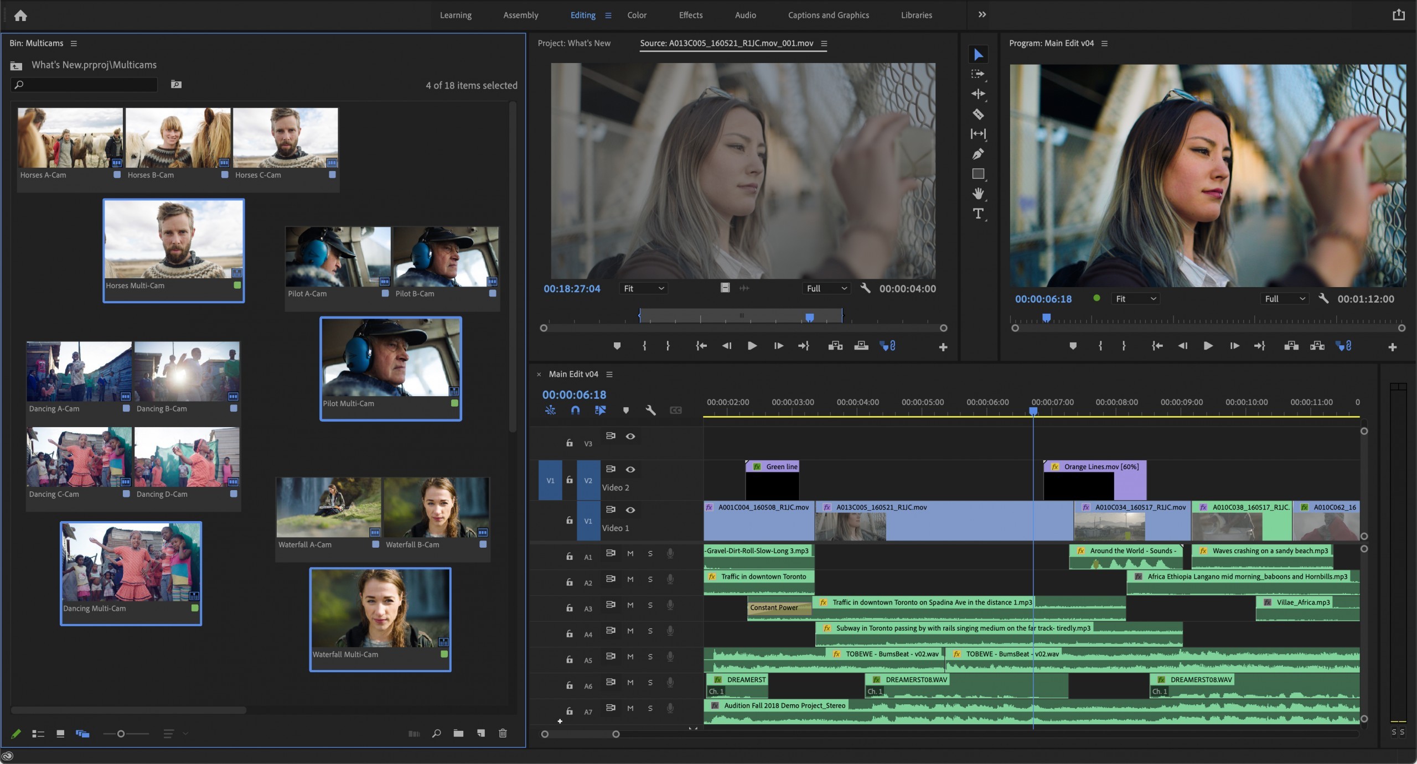
Task: Open Source monitor Fit zoom dropdown
Action: tap(644, 288)
